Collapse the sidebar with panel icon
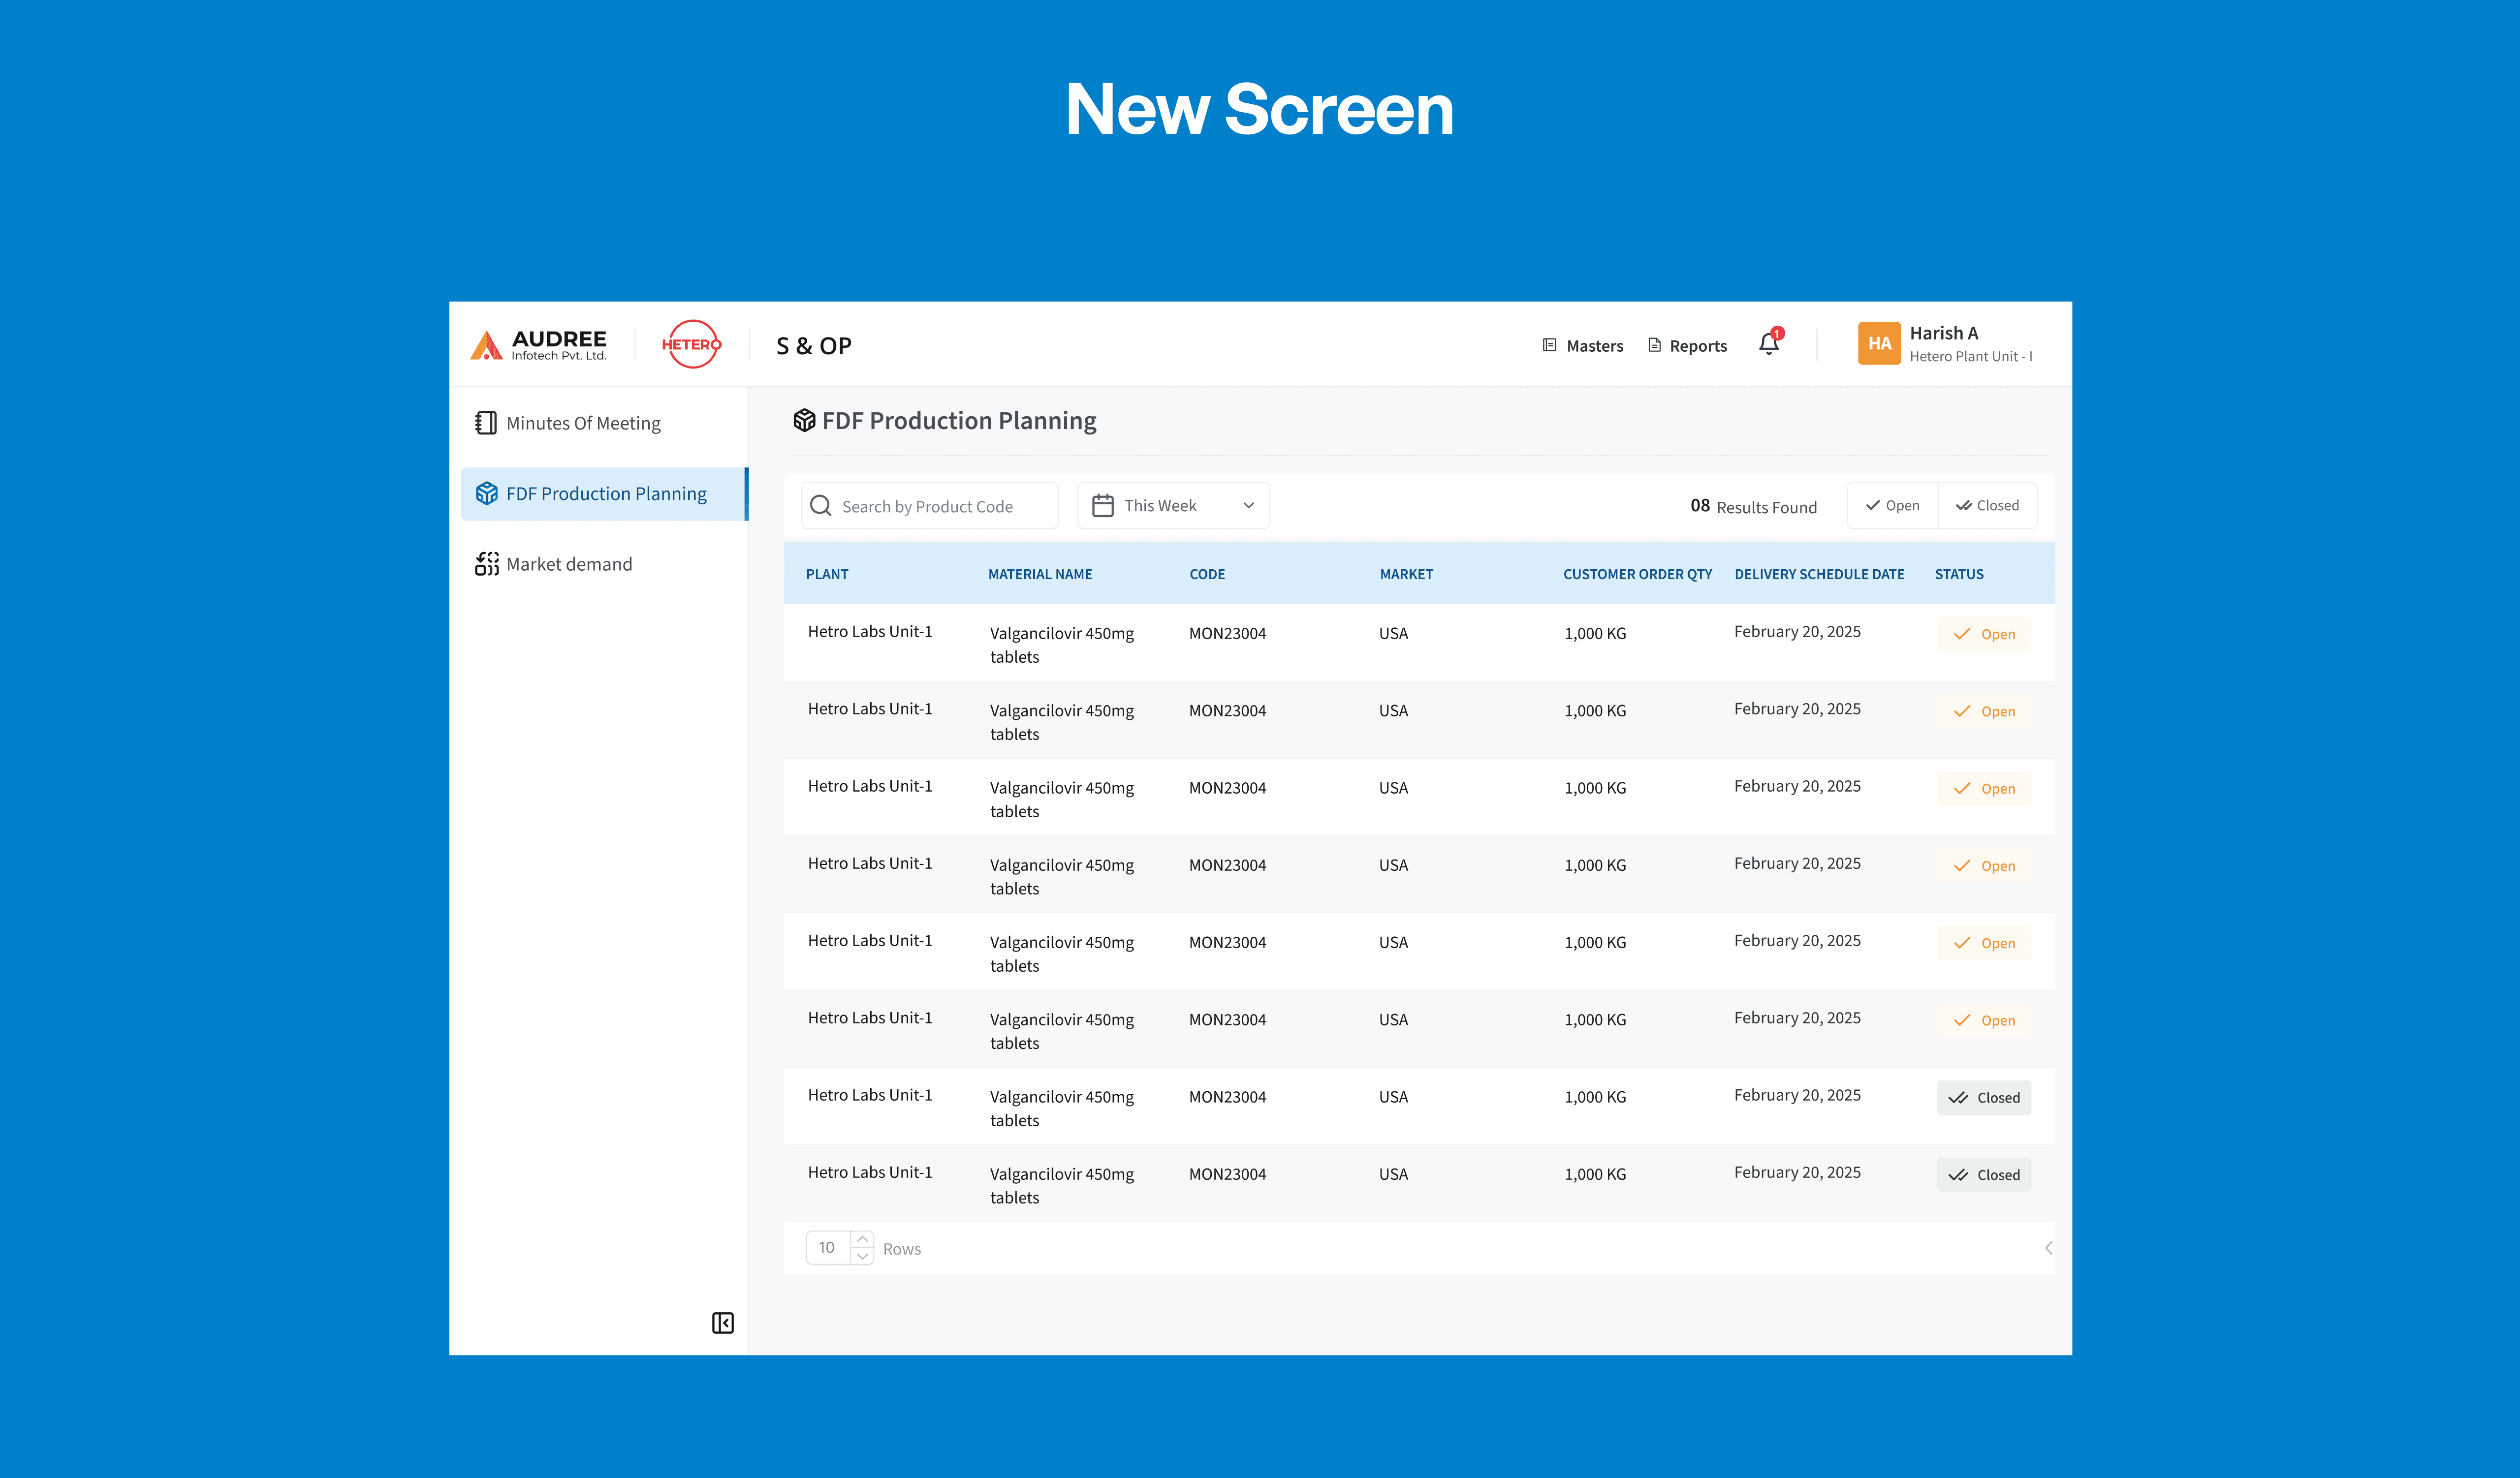The height and width of the screenshot is (1478, 2520). (x=722, y=1322)
